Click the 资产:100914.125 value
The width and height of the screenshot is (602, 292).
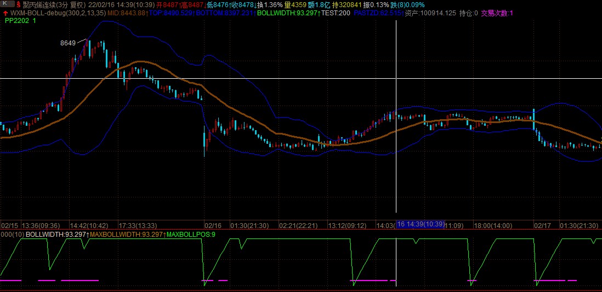pos(430,13)
